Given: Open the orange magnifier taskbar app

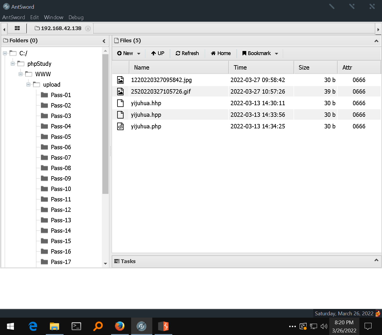Looking at the screenshot, I should (98, 326).
